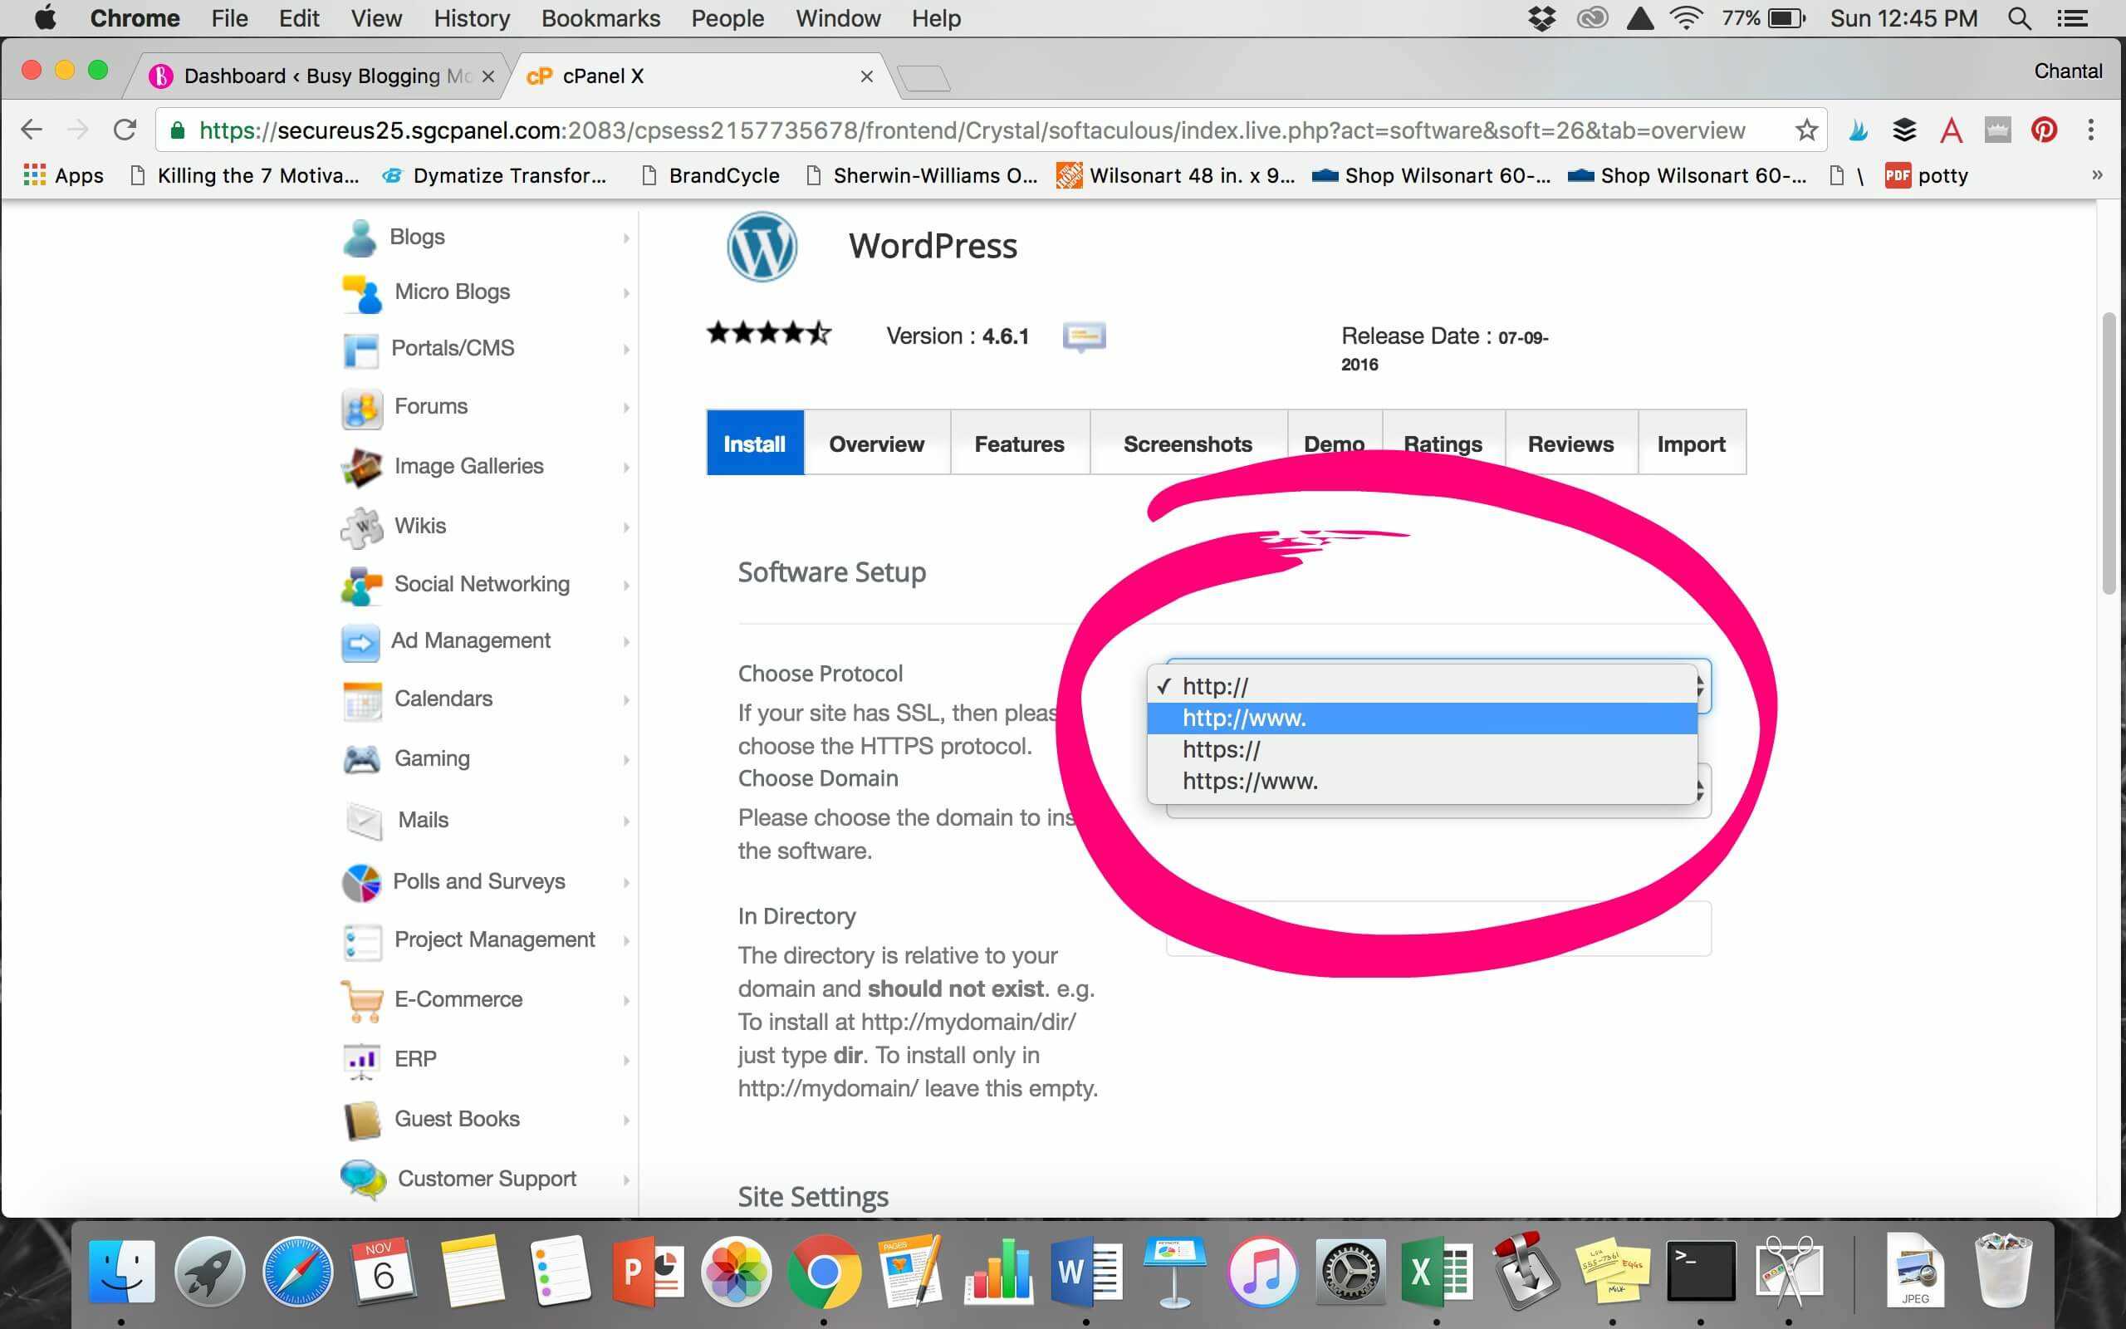Image resolution: width=2126 pixels, height=1329 pixels.
Task: Open Finder from the Dock
Action: point(121,1271)
